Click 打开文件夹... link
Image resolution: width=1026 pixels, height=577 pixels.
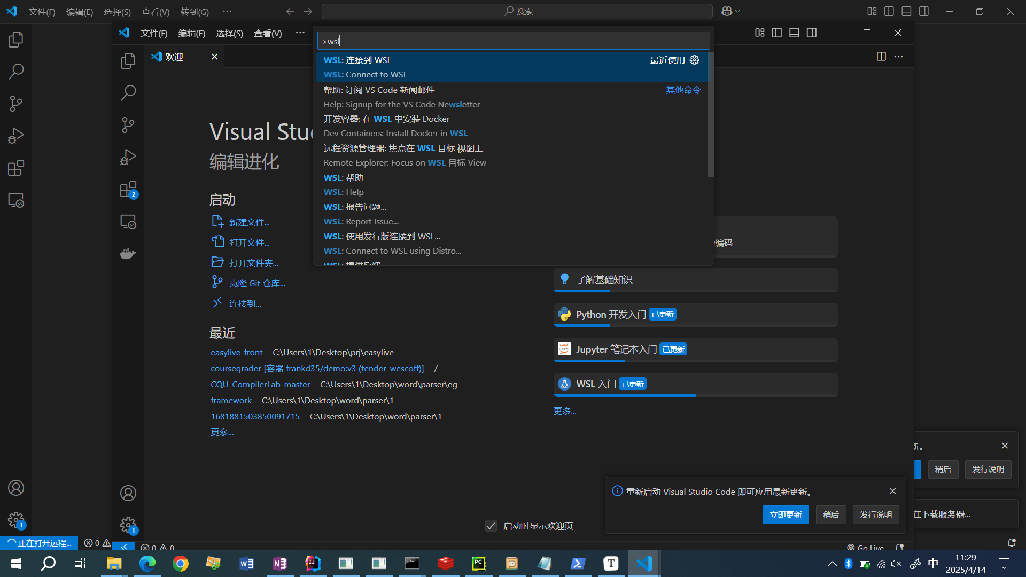(x=254, y=263)
